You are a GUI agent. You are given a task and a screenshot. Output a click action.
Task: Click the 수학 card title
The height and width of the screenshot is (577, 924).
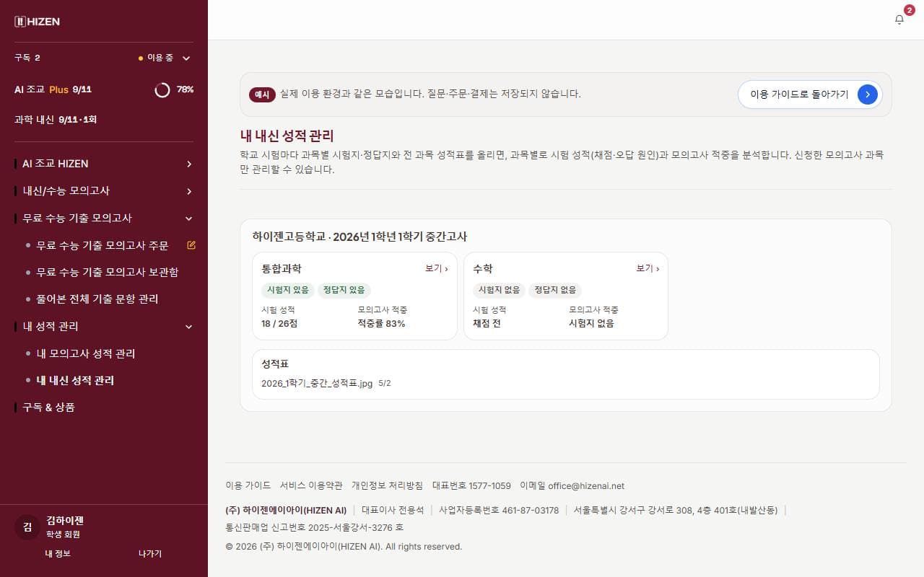point(482,268)
